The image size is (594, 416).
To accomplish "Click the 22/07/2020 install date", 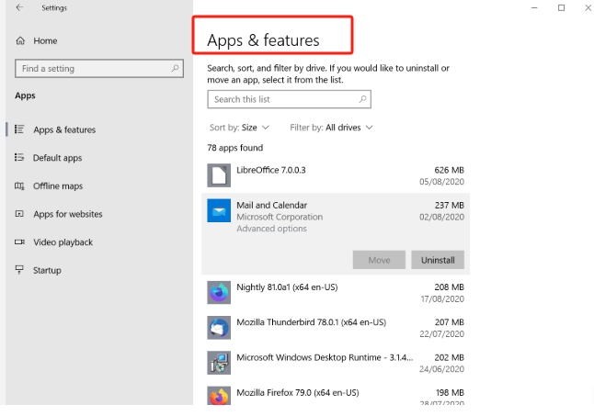I will [441, 334].
